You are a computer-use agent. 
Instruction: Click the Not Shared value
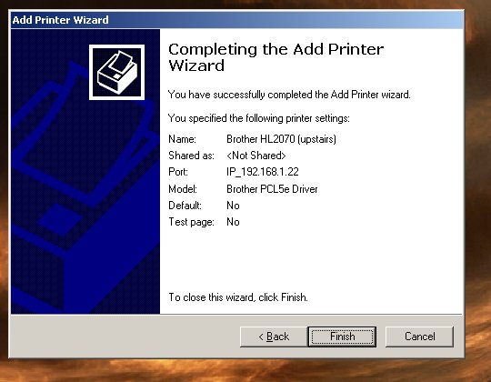tap(256, 156)
